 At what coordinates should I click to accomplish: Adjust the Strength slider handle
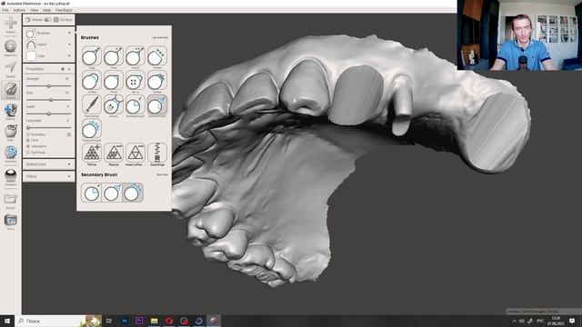pyautogui.click(x=48, y=85)
